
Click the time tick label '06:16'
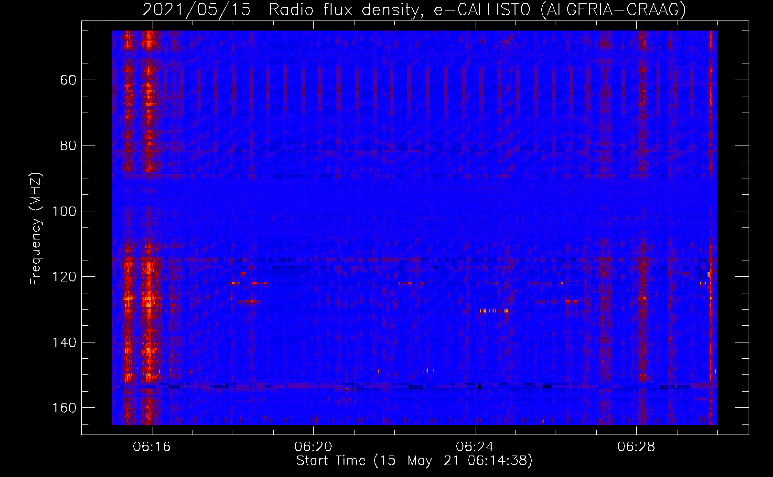[x=152, y=447]
